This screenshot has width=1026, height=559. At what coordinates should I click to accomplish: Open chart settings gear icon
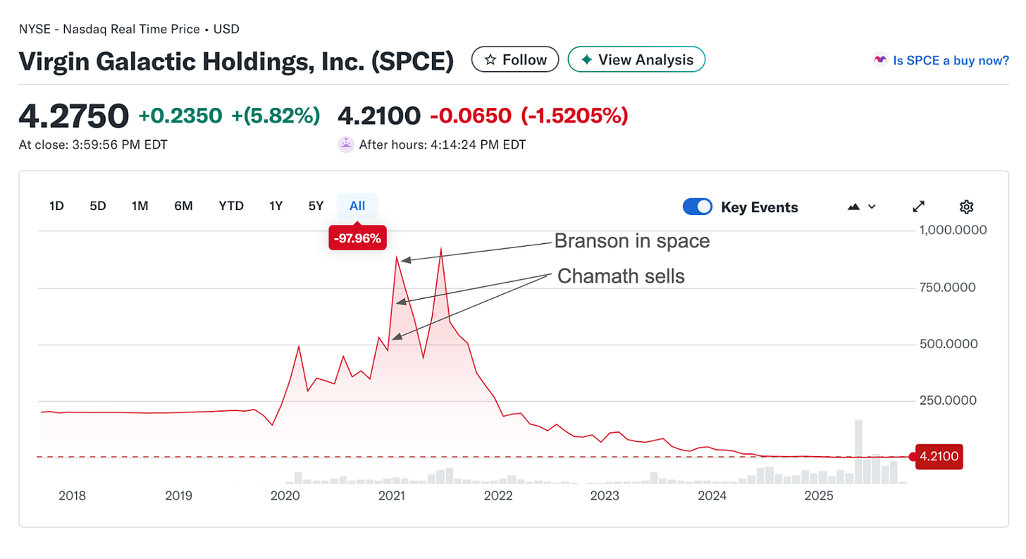(x=966, y=207)
